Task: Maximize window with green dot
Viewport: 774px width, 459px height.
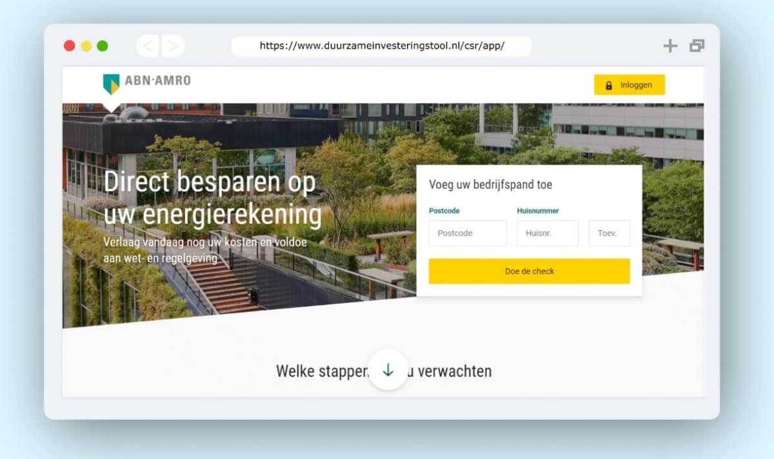Action: coord(103,46)
